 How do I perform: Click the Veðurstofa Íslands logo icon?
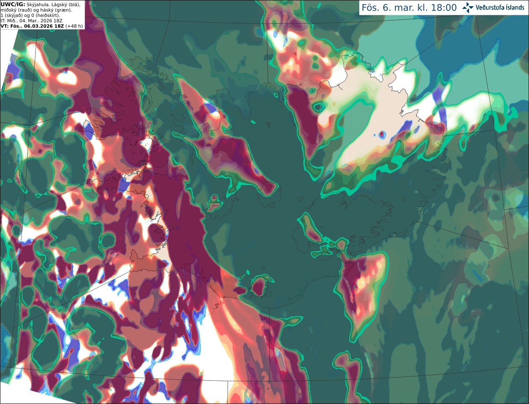[468, 7]
